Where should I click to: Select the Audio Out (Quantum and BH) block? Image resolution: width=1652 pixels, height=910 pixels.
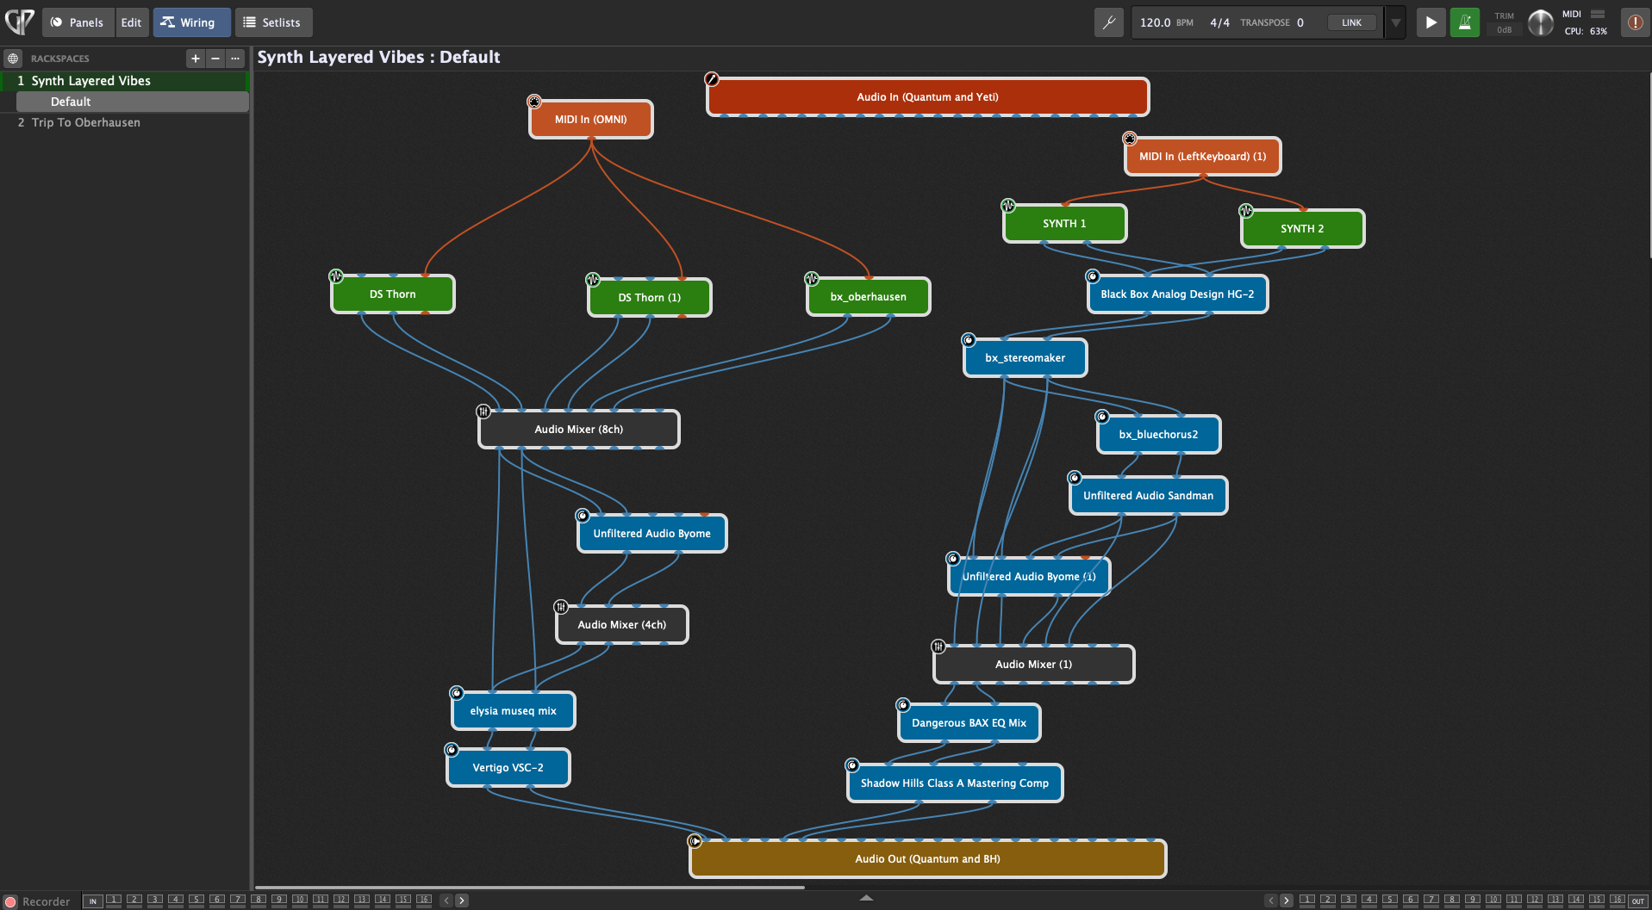(x=928, y=859)
